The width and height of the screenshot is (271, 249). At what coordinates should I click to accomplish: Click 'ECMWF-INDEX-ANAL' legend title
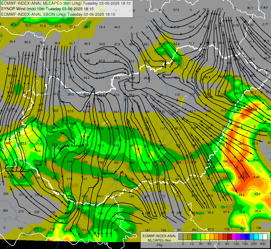(159, 236)
